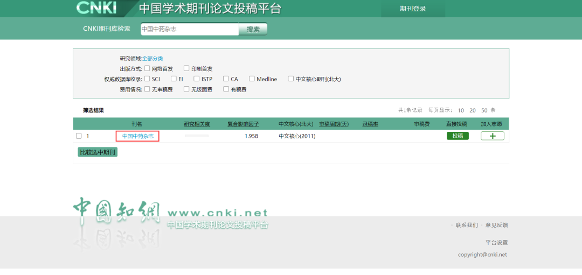Show 20 records per page

coord(473,110)
